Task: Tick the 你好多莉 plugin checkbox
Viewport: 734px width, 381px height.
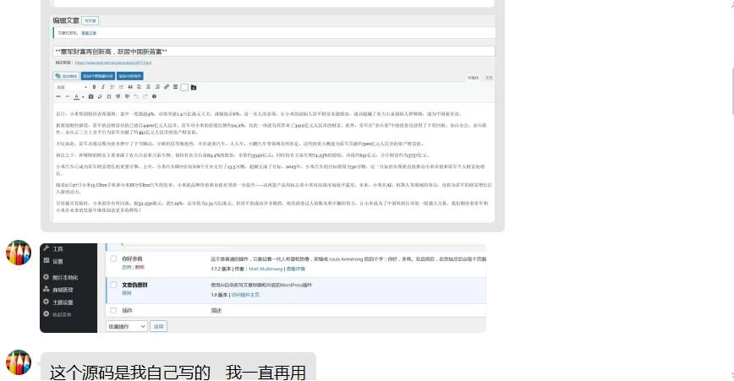Action: [113, 259]
